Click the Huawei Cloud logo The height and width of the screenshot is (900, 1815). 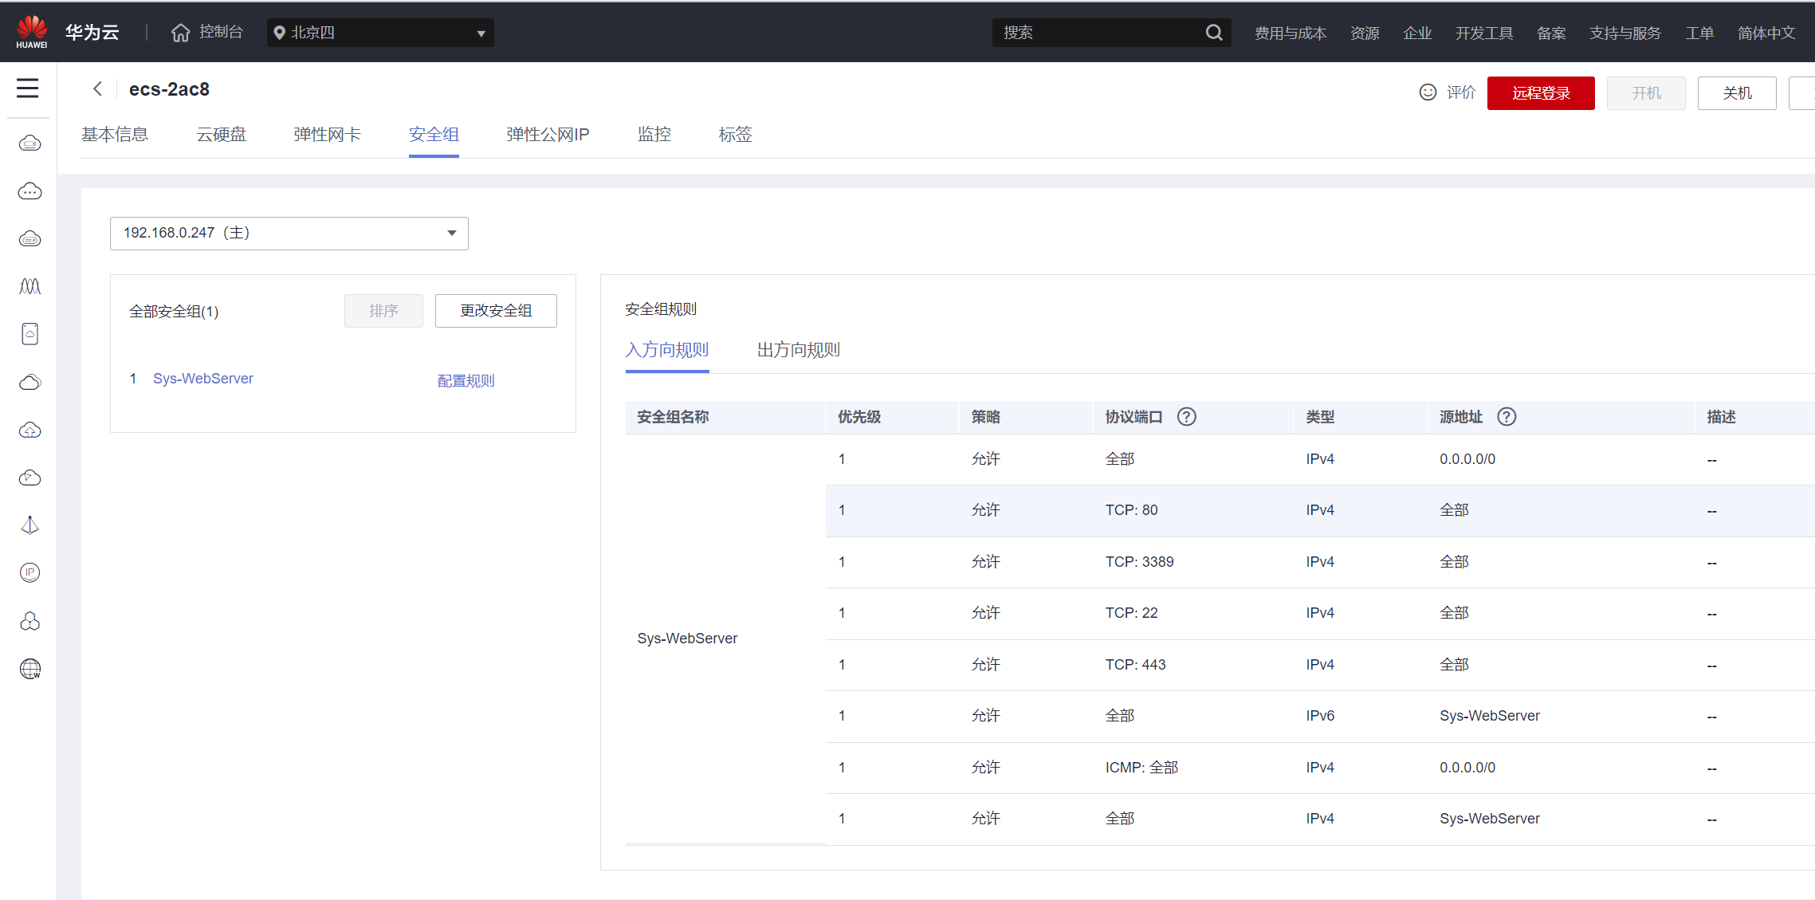pos(32,32)
